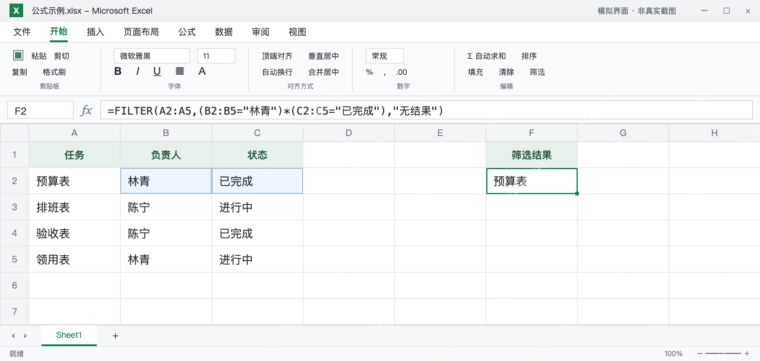Open the 公式 ribbon tab

click(187, 32)
